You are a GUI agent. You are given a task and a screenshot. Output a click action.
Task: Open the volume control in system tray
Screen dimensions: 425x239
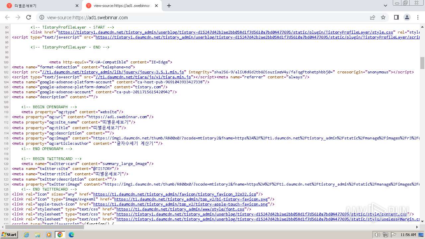377,235
